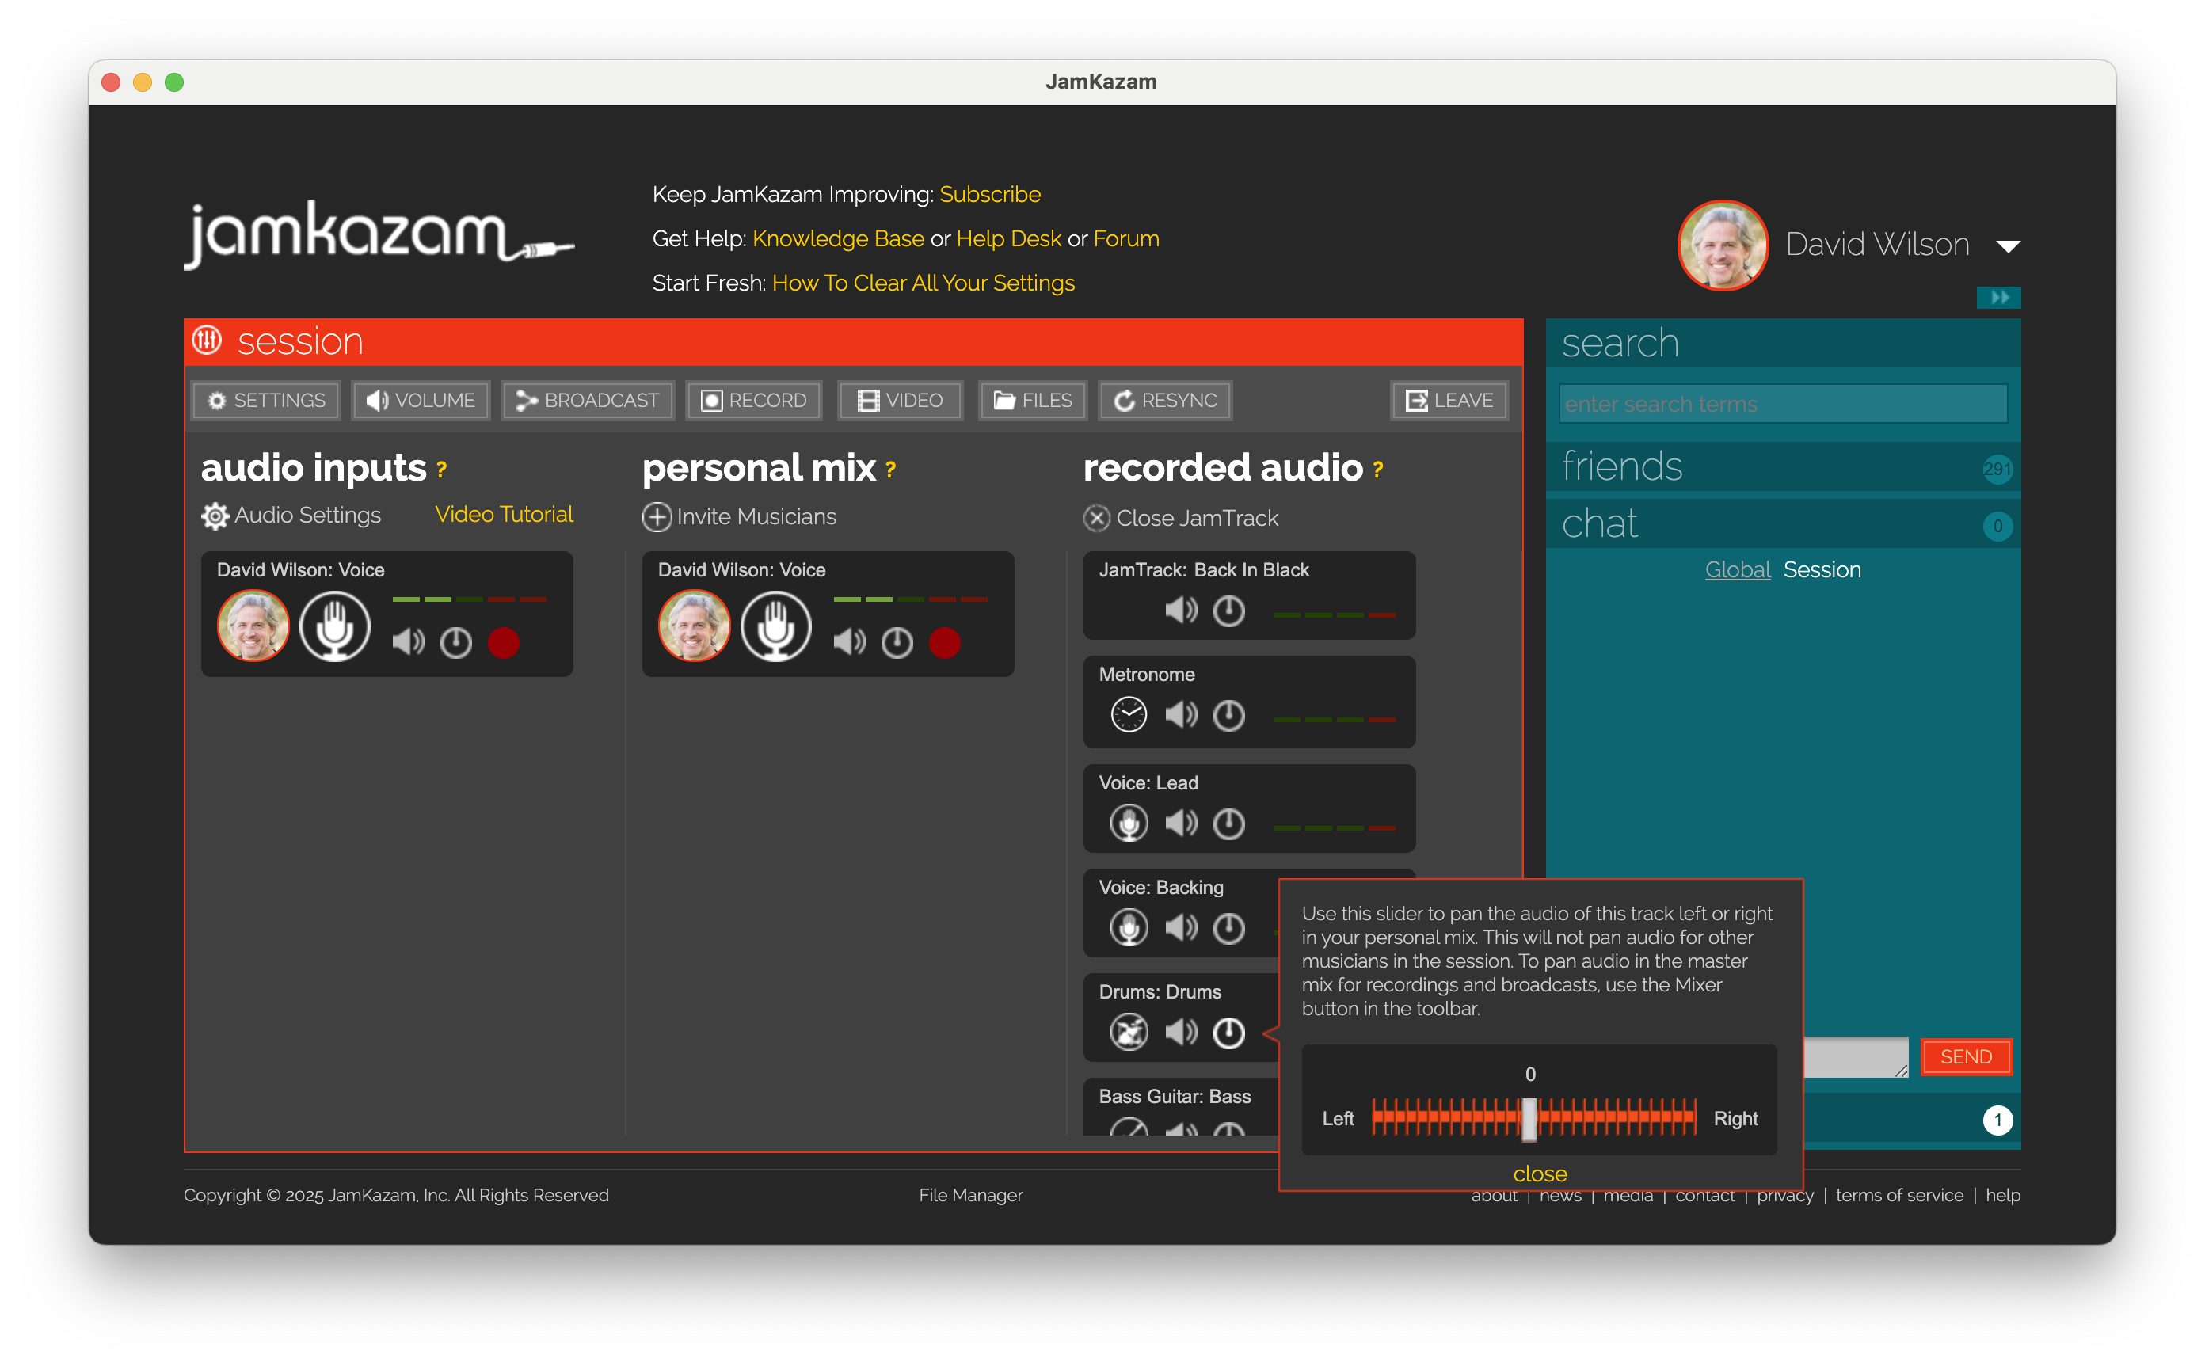Open David Wilson account dropdown arrow
Image resolution: width=2205 pixels, height=1362 pixels.
2008,246
